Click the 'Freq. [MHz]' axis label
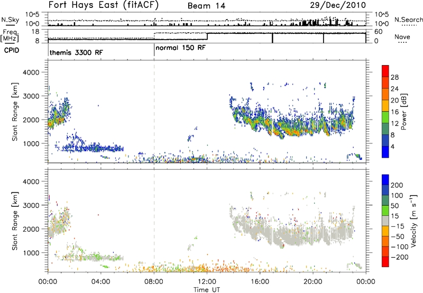 [10, 36]
